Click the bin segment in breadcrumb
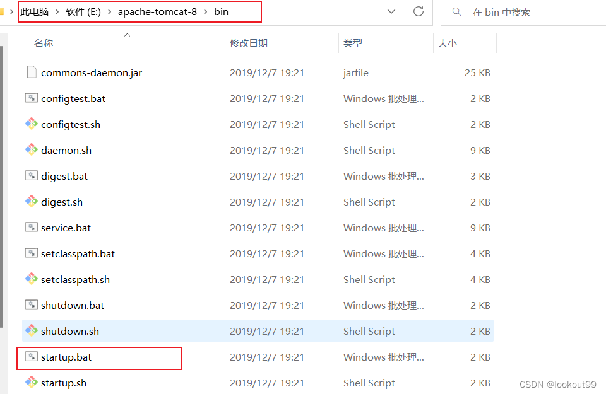The image size is (606, 394). 221,12
